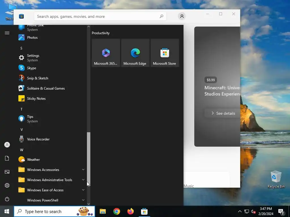
Task: Launch Firefox from the taskbar
Action: pyautogui.click(x=130, y=211)
